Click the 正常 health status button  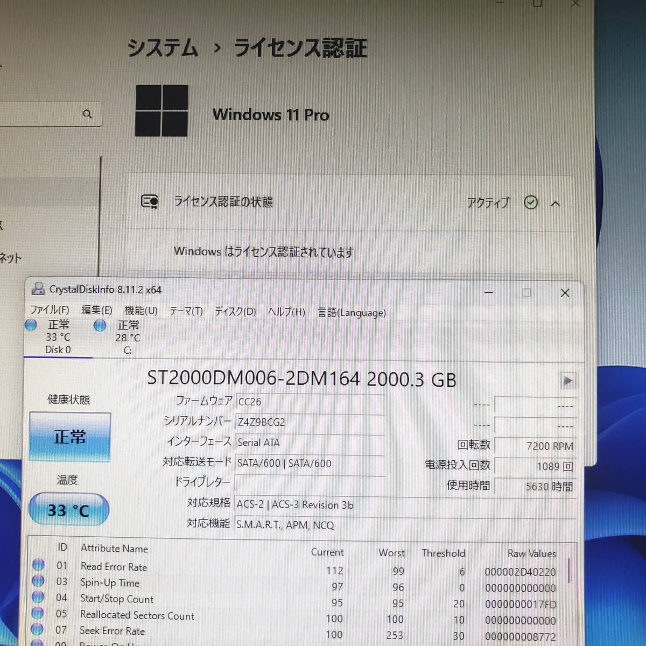(70, 437)
